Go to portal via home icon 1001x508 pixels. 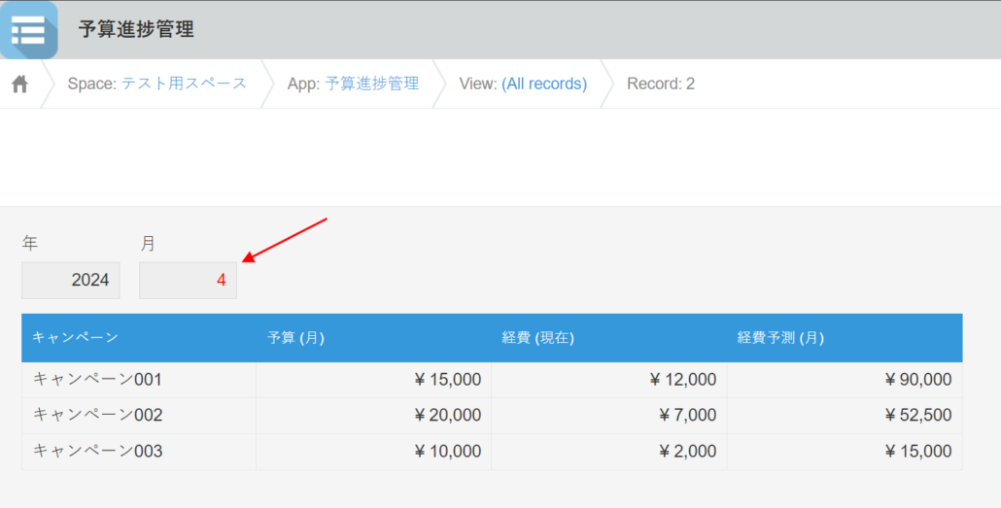coord(19,85)
